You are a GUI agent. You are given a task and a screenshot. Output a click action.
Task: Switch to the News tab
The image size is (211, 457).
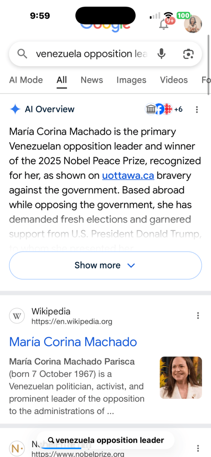pyautogui.click(x=92, y=80)
